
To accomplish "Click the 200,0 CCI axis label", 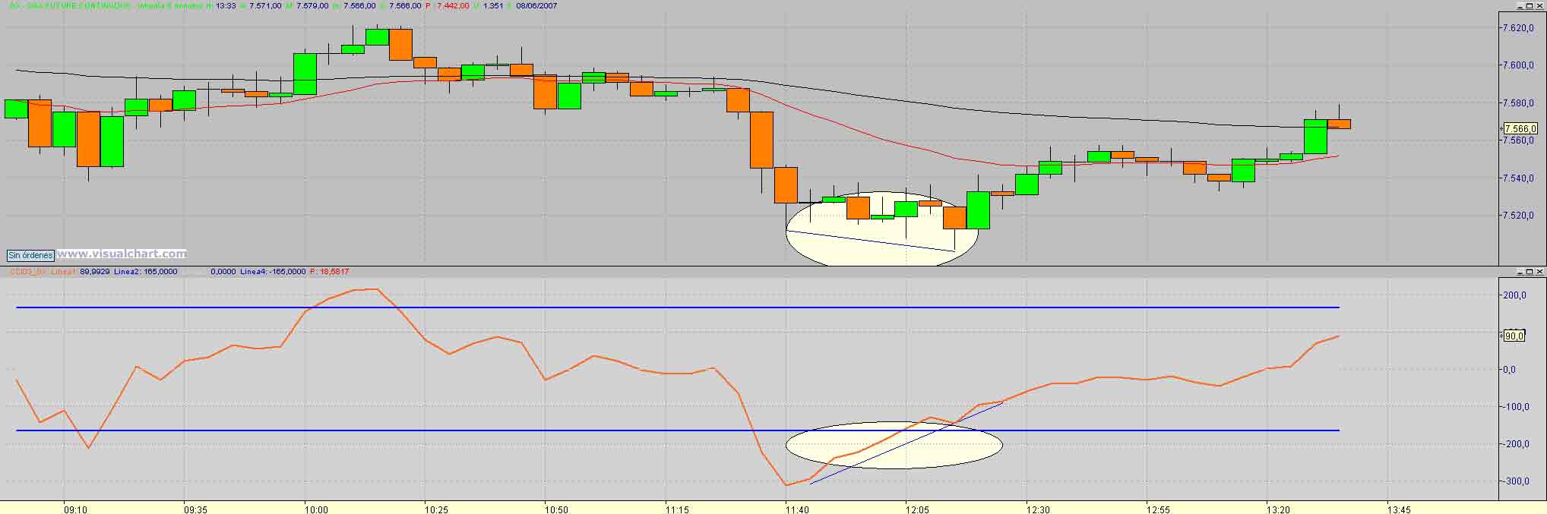I will point(1516,295).
